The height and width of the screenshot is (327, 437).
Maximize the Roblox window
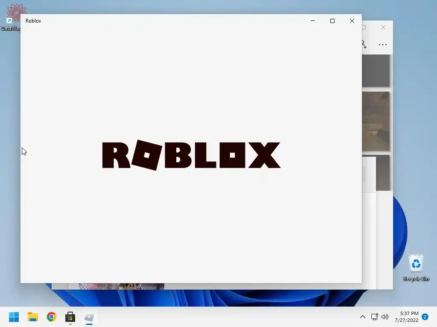332,21
